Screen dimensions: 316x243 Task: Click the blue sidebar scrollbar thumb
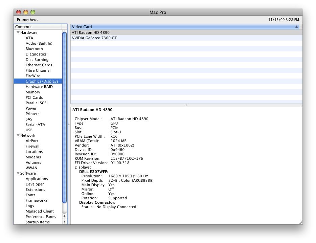point(65,117)
